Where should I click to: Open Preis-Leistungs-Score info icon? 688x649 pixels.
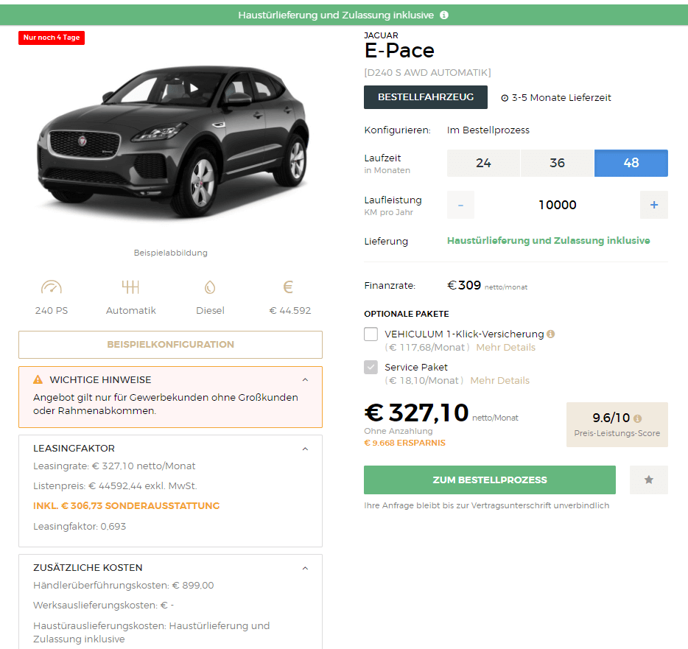[637, 418]
